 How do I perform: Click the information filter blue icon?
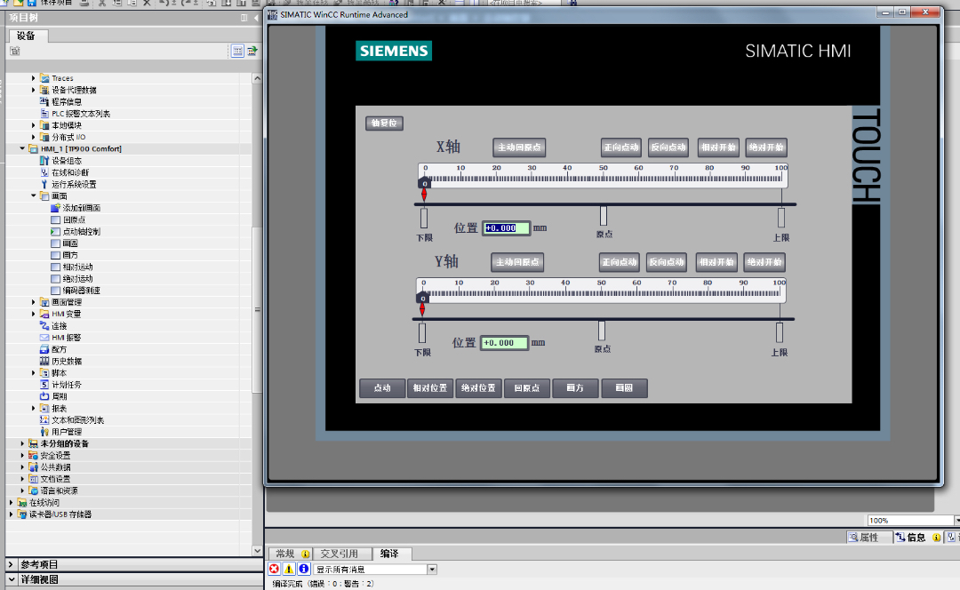[304, 570]
